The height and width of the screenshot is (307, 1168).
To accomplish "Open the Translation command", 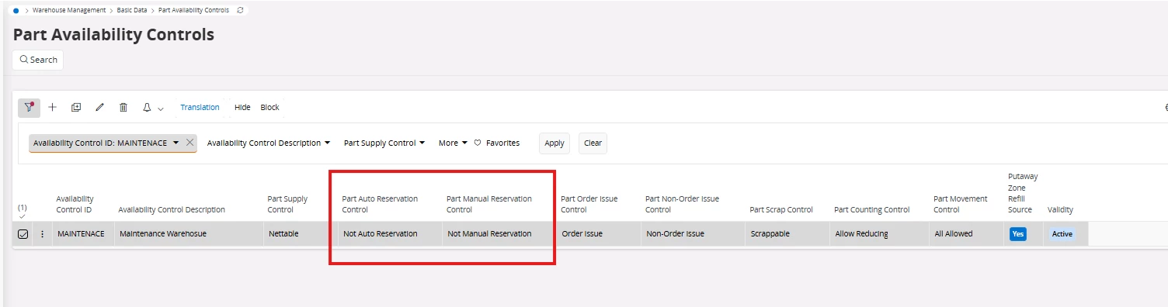I will [200, 107].
